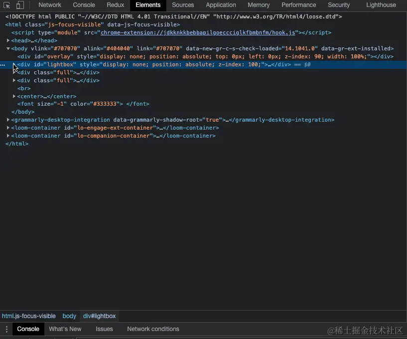
Task: Open the Memory tab
Action: 259,5
